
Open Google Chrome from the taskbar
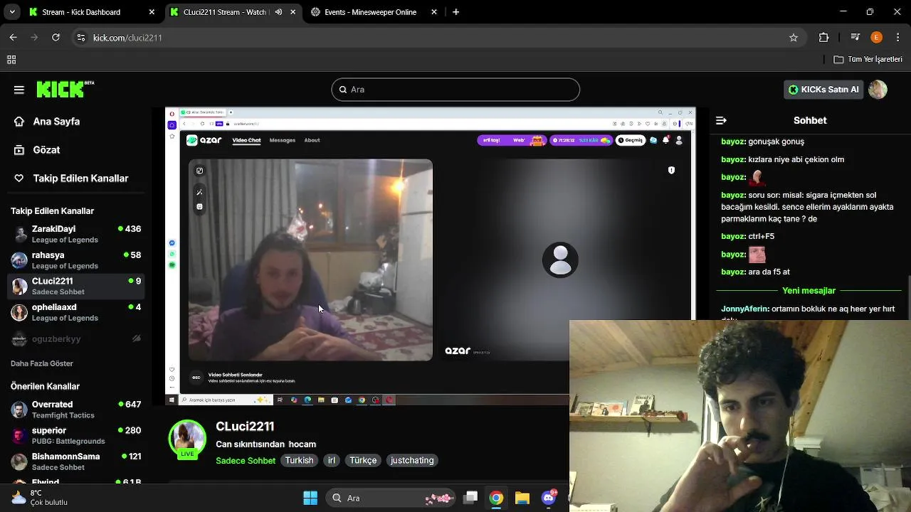coord(496,498)
